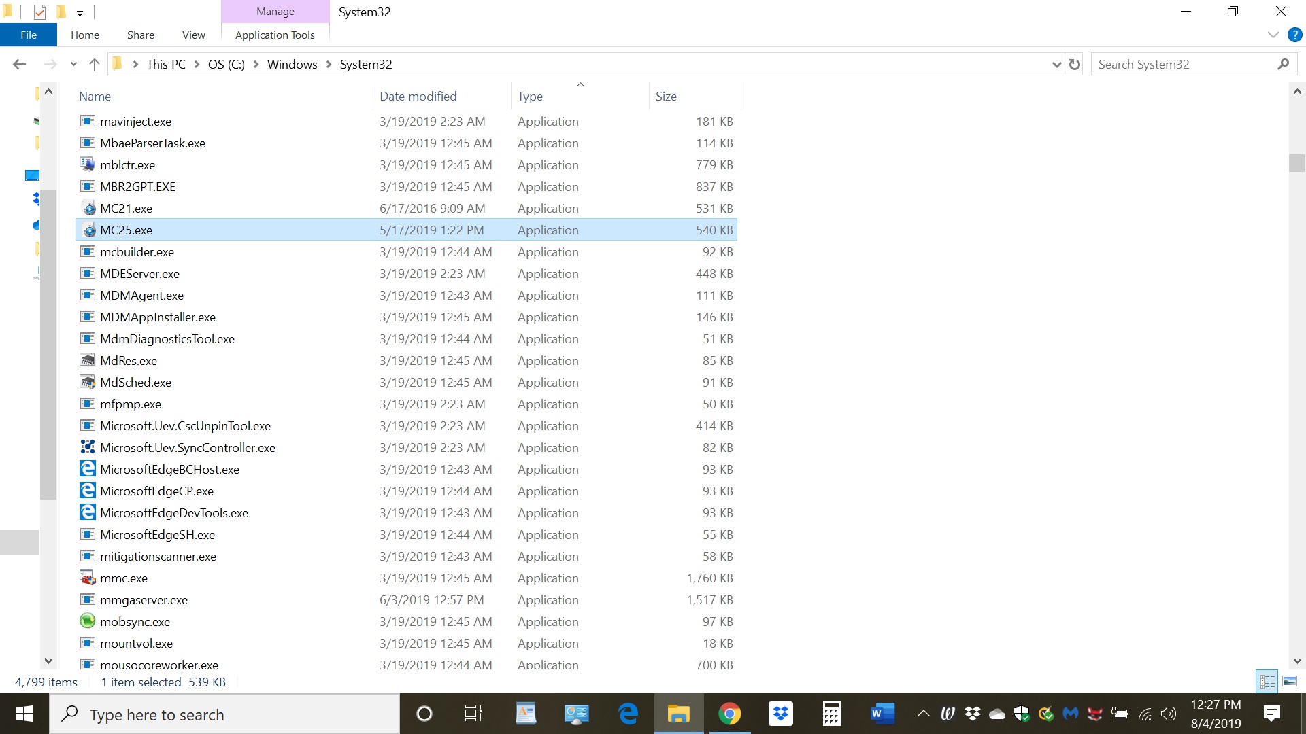Click the MC21.exe file icon

coord(88,208)
